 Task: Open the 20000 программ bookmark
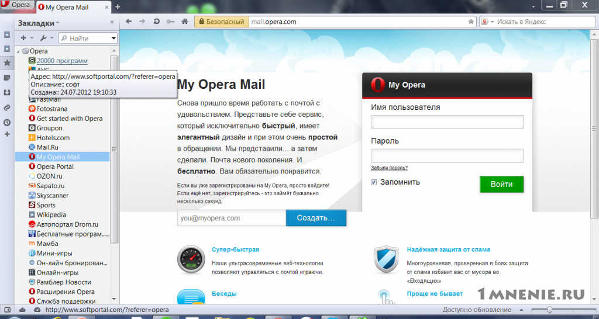click(62, 61)
